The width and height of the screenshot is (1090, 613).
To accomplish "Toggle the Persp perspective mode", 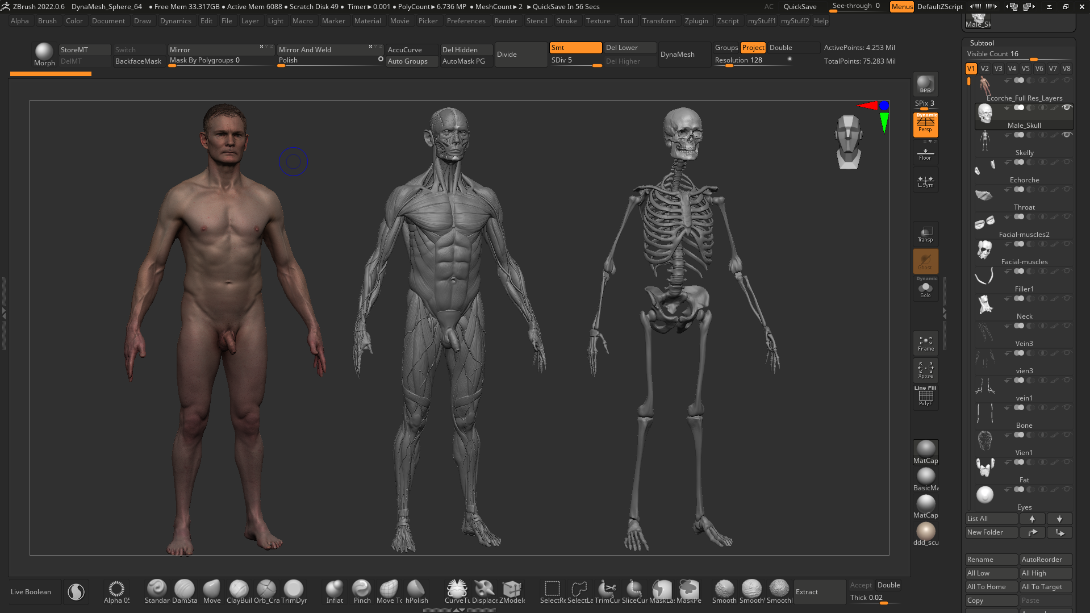I will (925, 124).
